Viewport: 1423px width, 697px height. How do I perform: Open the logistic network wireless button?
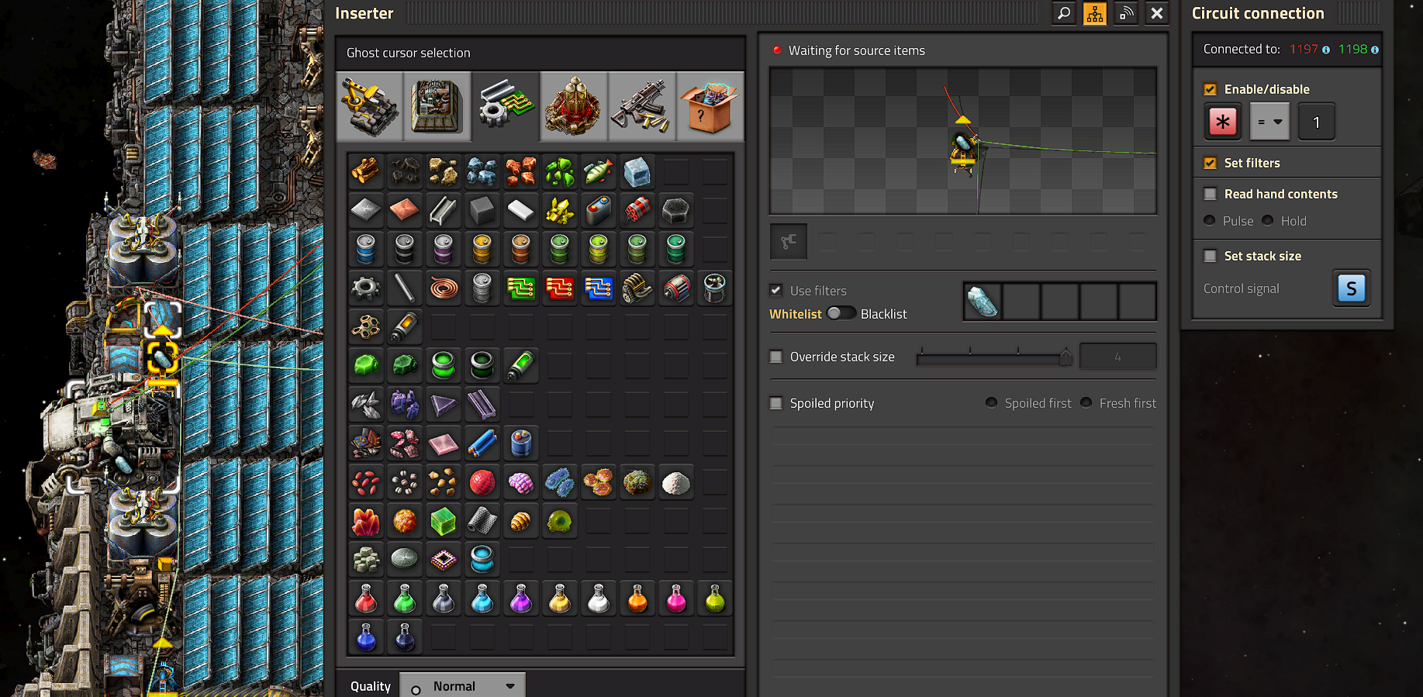[1126, 13]
